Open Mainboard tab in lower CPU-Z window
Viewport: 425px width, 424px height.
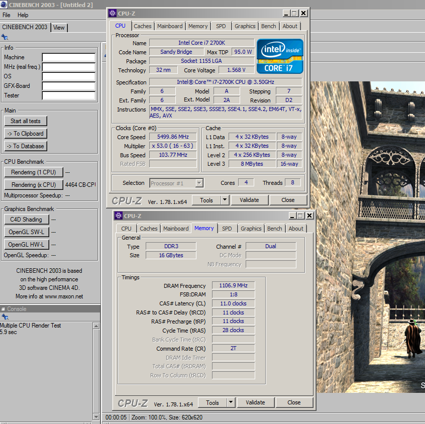176,229
